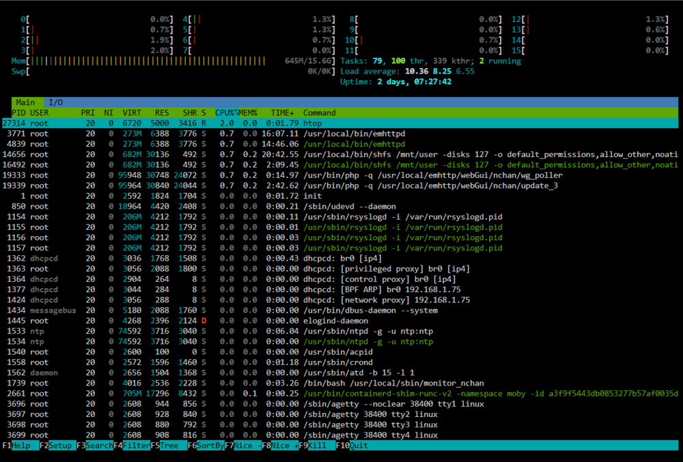The width and height of the screenshot is (683, 462).
Task: Select the dbus-daemon --system row
Action: [339, 311]
